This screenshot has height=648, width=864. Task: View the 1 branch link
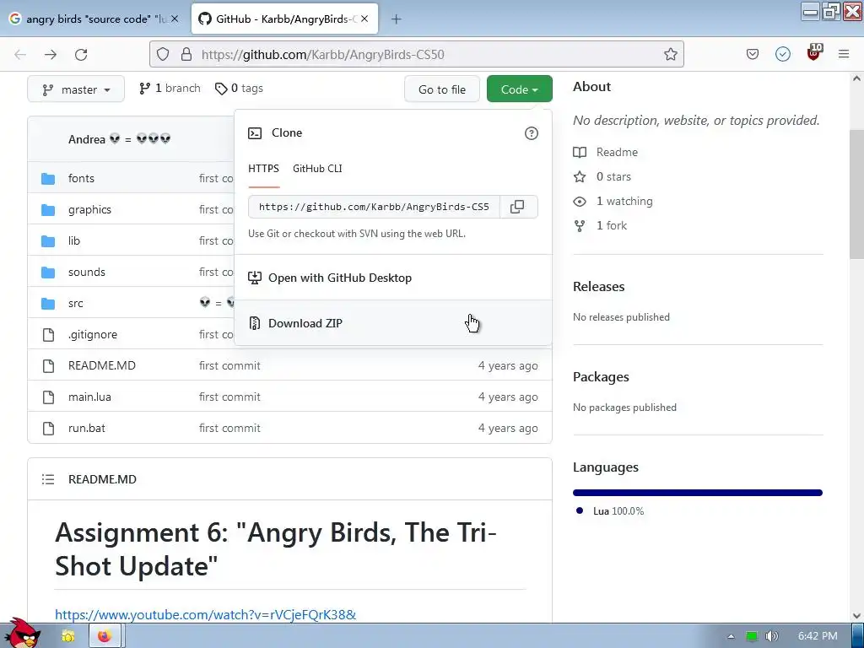(170, 88)
